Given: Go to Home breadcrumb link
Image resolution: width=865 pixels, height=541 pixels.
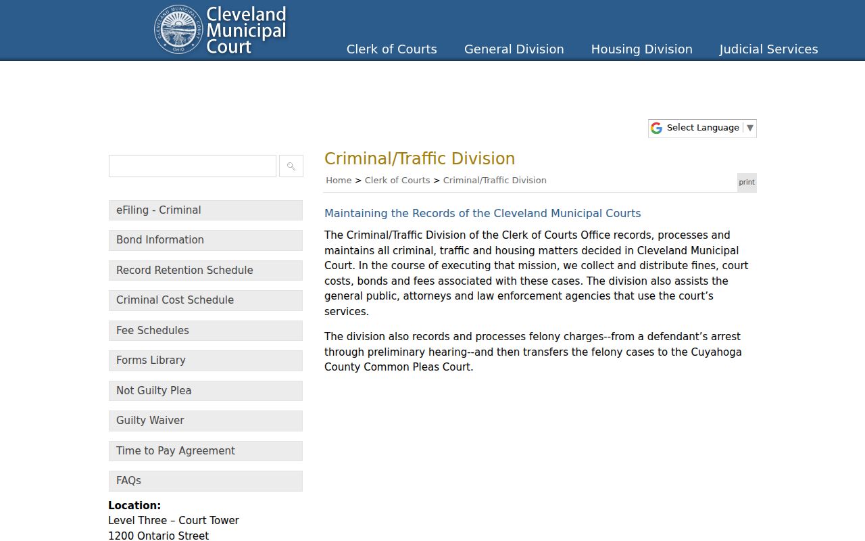Looking at the screenshot, I should point(339,181).
